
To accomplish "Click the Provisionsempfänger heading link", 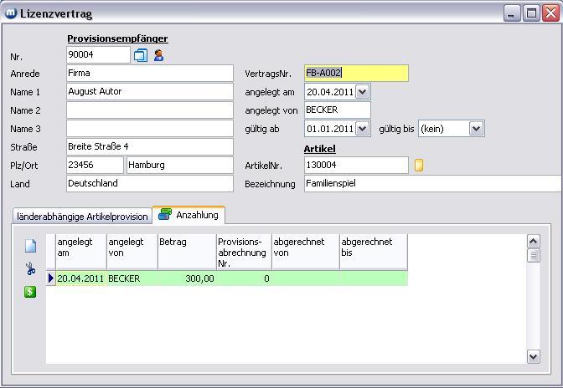I will pyautogui.click(x=117, y=38).
